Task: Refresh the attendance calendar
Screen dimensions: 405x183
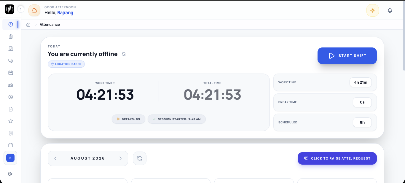Action: [x=140, y=158]
